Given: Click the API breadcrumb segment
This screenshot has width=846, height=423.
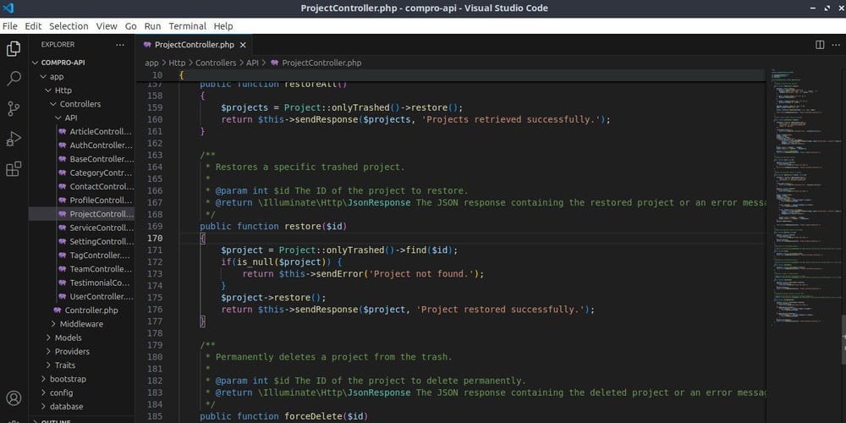Looking at the screenshot, I should pyautogui.click(x=252, y=63).
